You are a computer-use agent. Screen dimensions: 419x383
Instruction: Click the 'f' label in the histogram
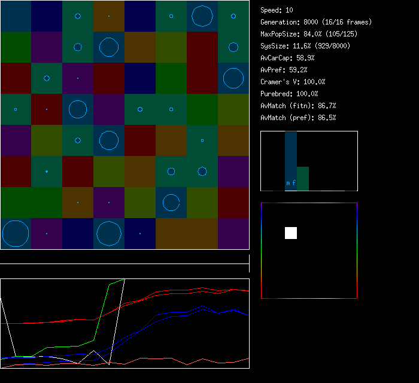294,183
